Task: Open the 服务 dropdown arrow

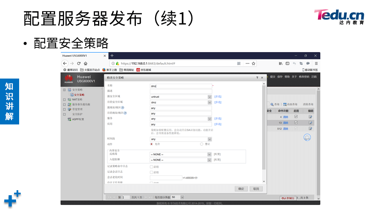Action: pyautogui.click(x=209, y=119)
